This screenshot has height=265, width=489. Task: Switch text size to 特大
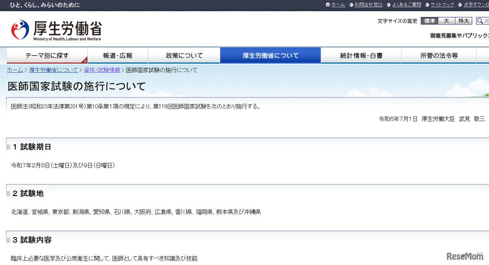[463, 21]
